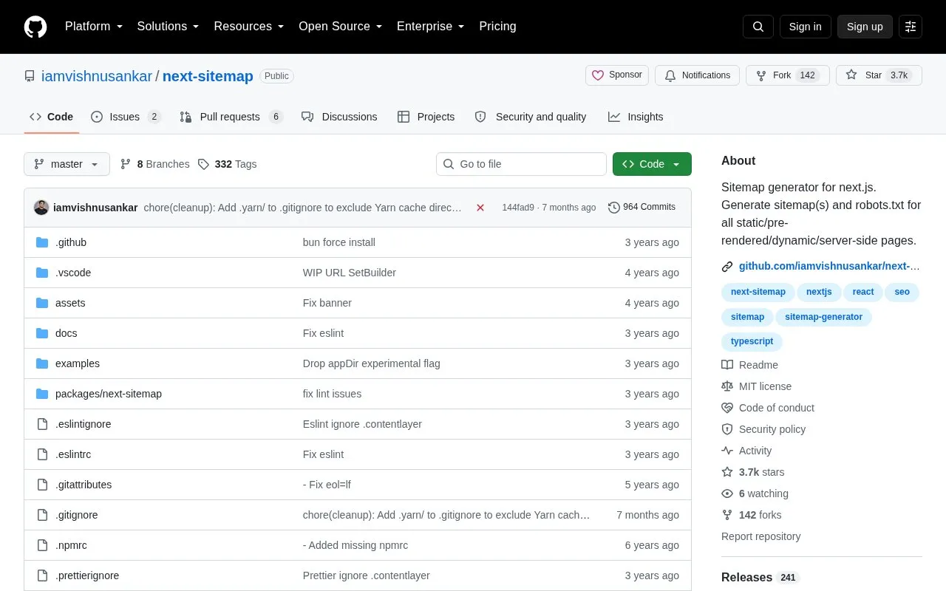Image resolution: width=946 pixels, height=591 pixels.
Task: Open the appearance settings icon in header
Action: 911,27
